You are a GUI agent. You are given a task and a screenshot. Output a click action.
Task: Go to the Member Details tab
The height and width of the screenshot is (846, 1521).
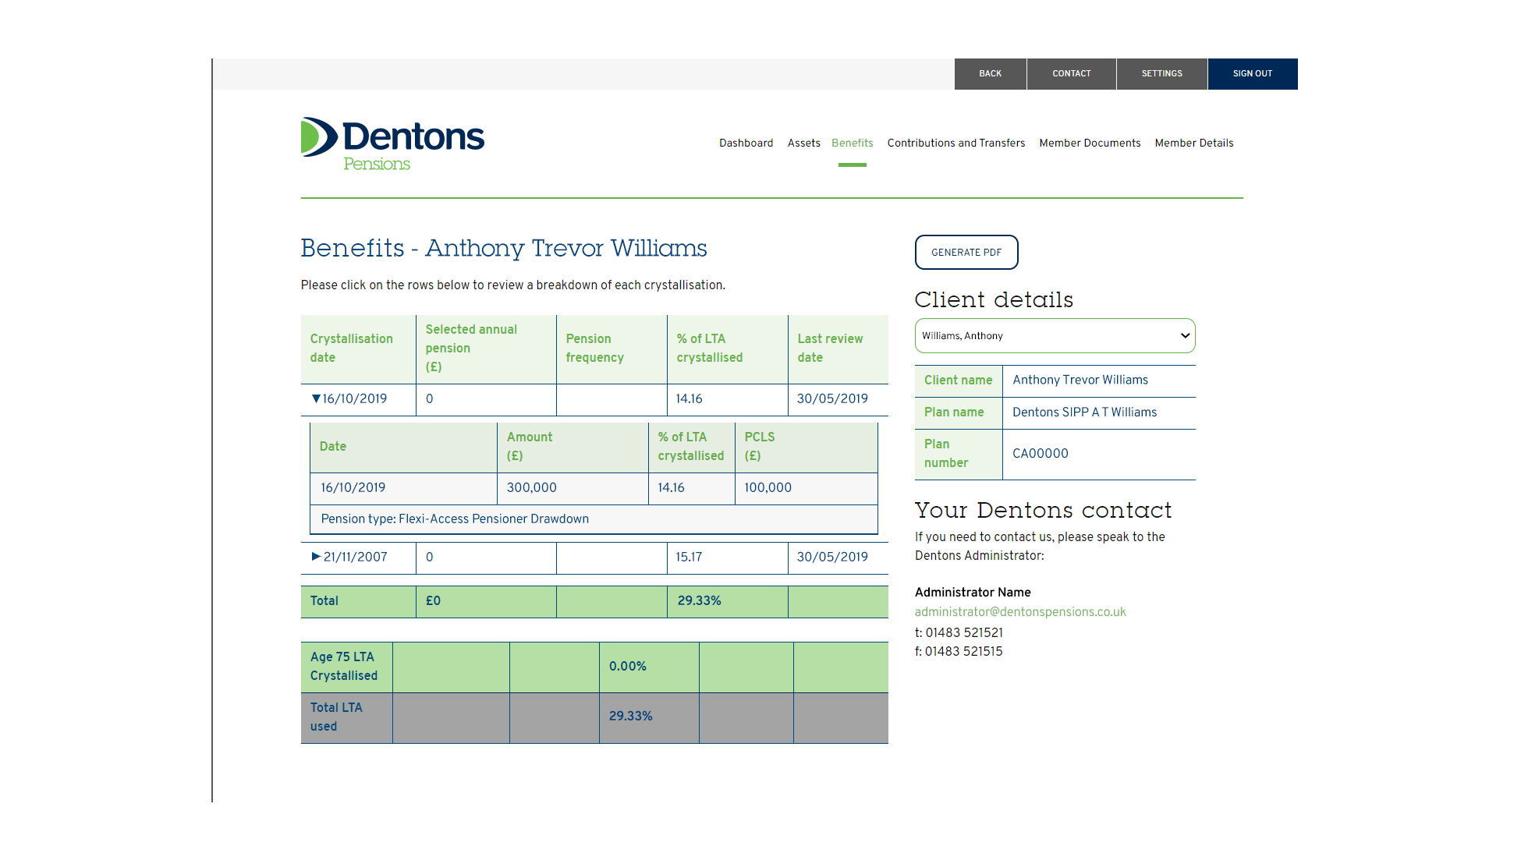pyautogui.click(x=1193, y=143)
